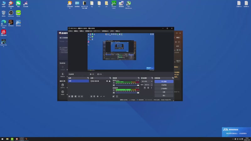Add a new scene with the plus icon
251x141 pixels.
point(69,97)
